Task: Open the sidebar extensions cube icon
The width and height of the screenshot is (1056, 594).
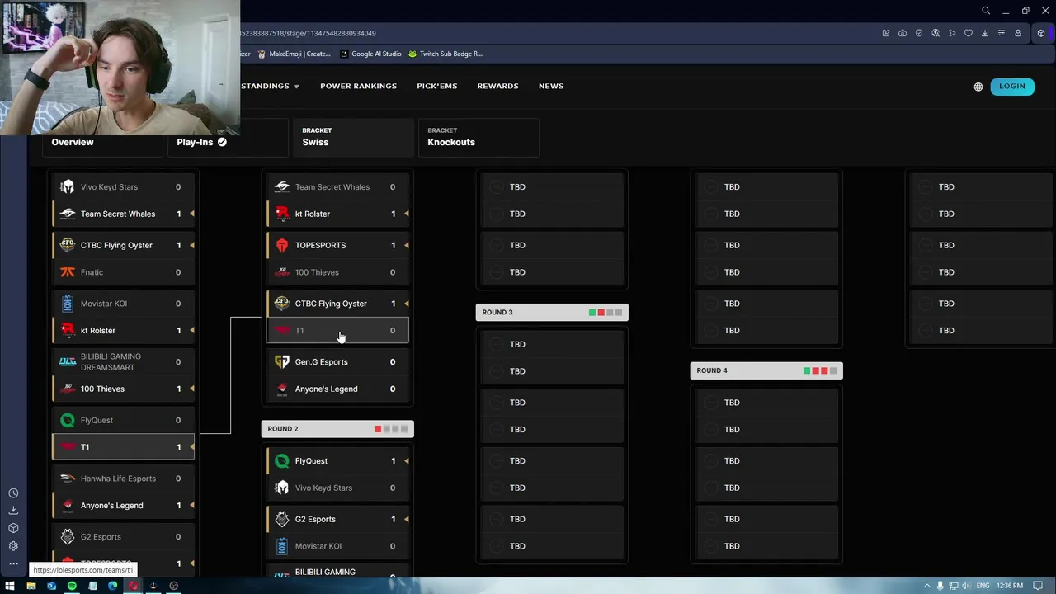Action: pyautogui.click(x=13, y=528)
